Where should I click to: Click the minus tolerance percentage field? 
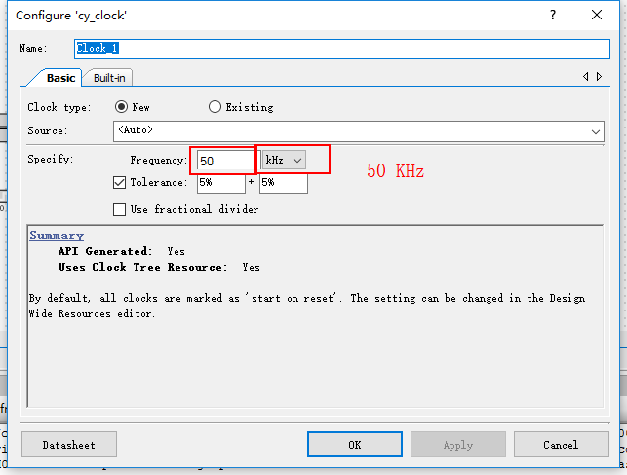tap(219, 183)
